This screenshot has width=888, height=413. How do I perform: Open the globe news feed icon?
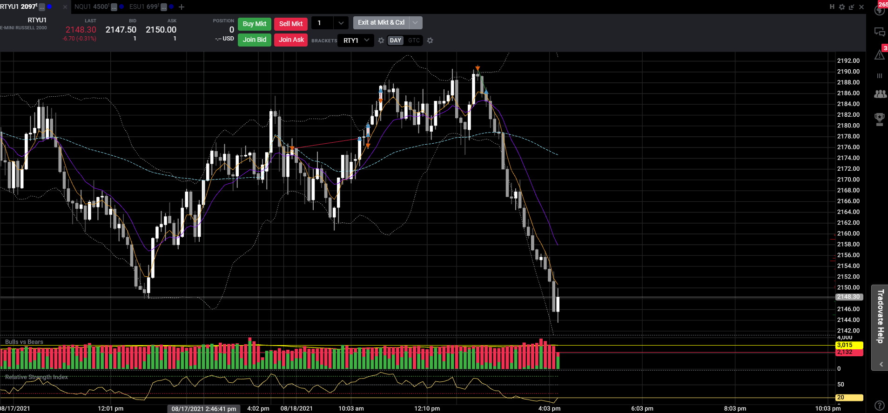coord(879,10)
